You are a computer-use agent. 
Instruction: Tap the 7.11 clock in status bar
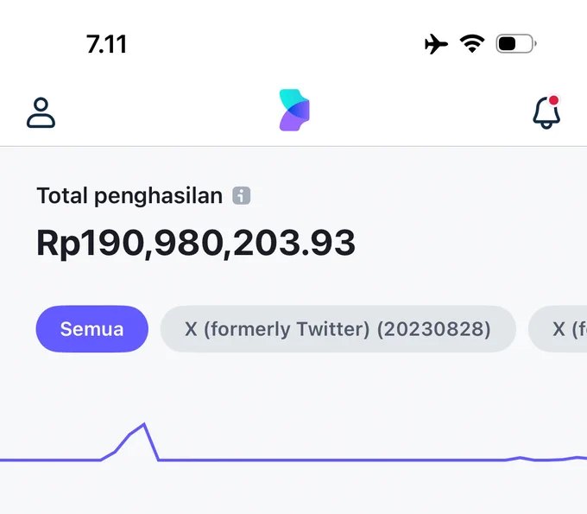pyautogui.click(x=107, y=44)
